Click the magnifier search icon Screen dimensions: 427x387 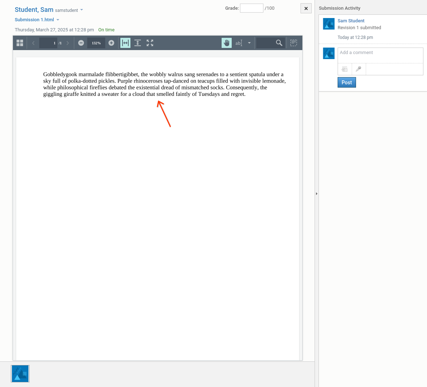[x=279, y=43]
